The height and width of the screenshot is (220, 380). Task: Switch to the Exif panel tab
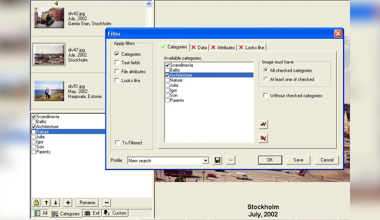click(92, 213)
